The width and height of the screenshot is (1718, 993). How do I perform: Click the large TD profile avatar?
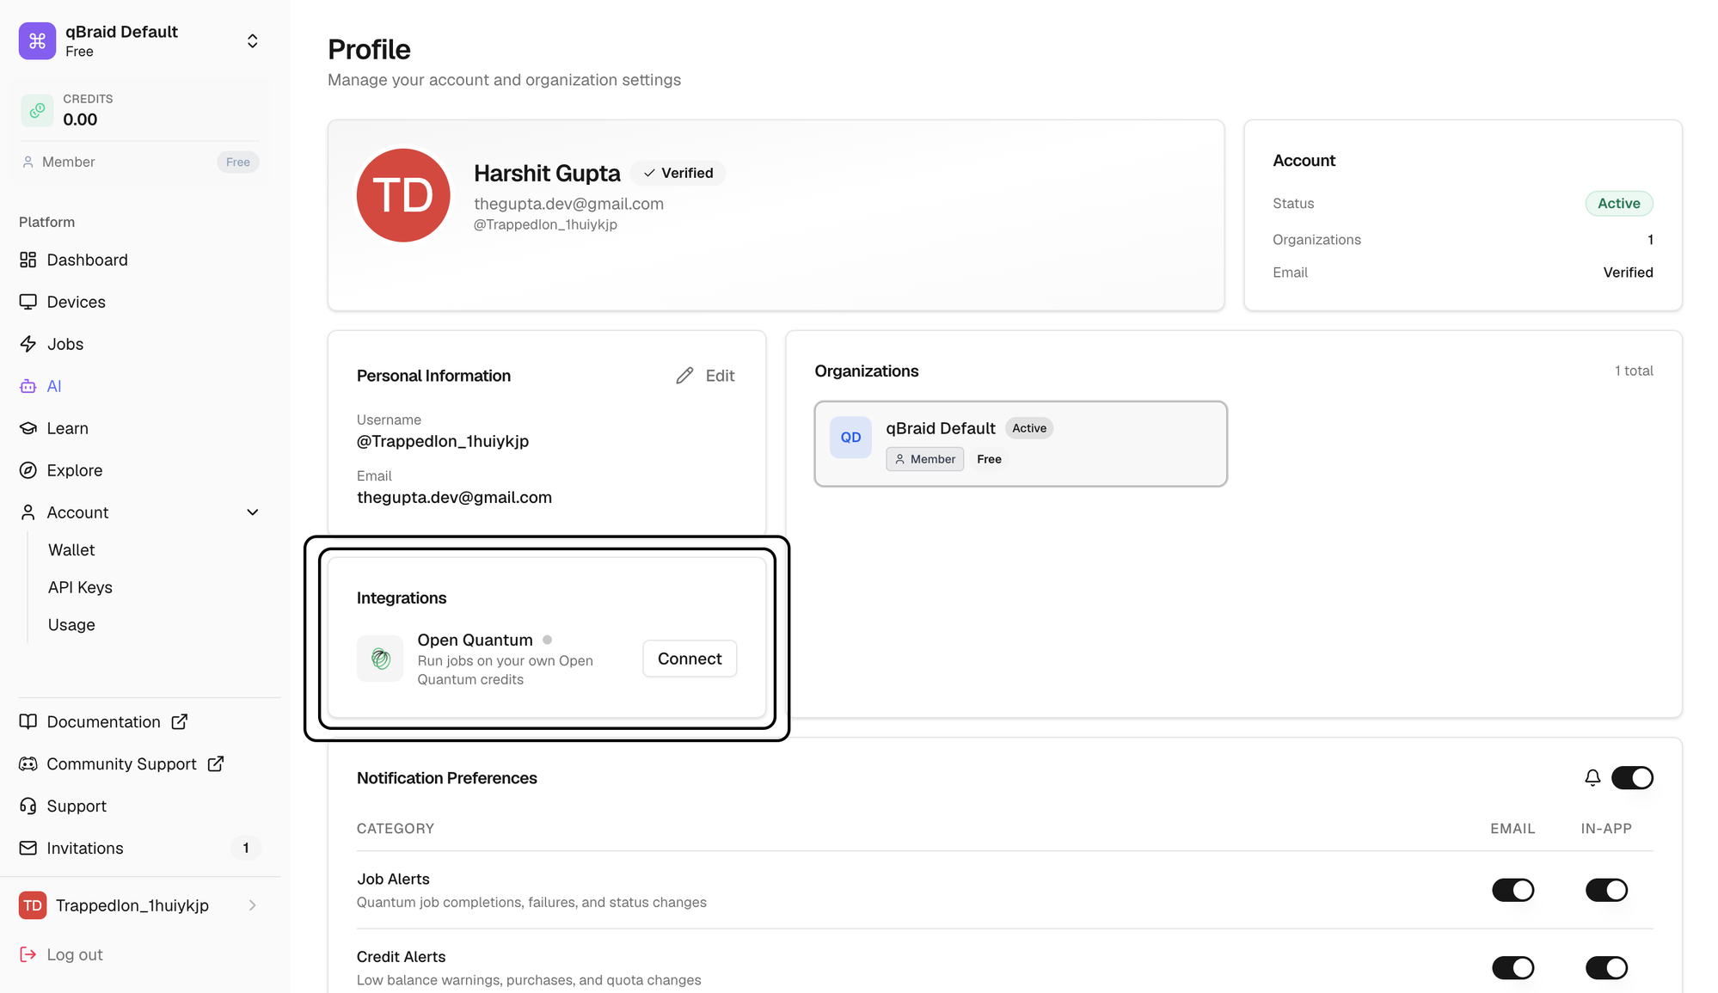[403, 195]
